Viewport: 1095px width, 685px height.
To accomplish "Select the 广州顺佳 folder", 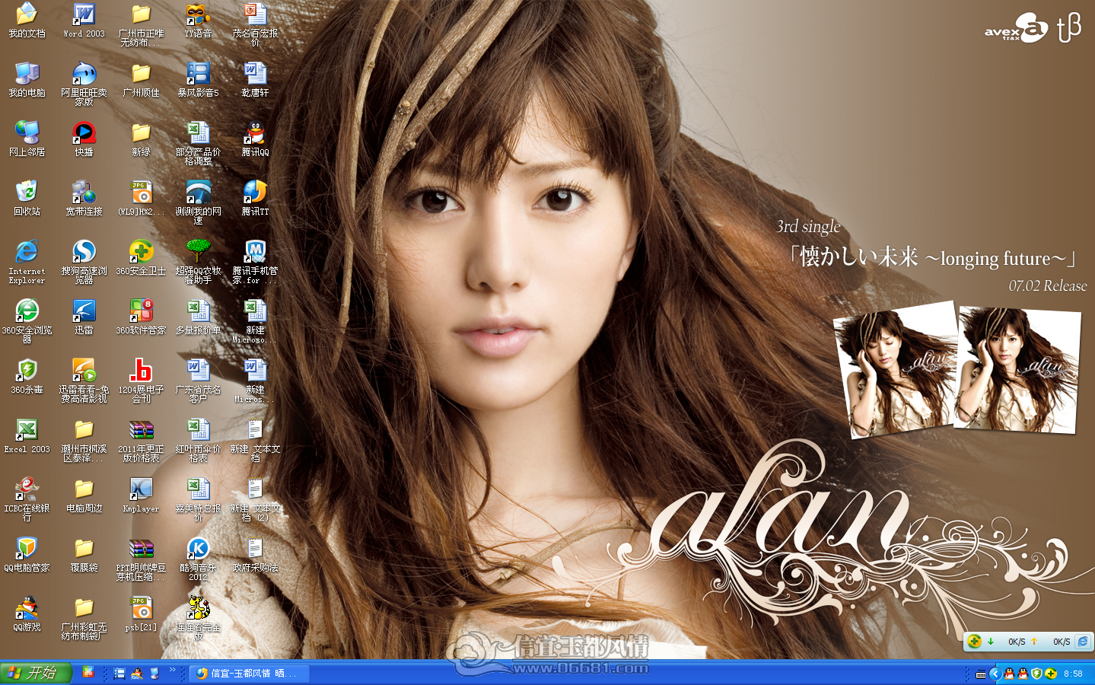I will tap(141, 81).
